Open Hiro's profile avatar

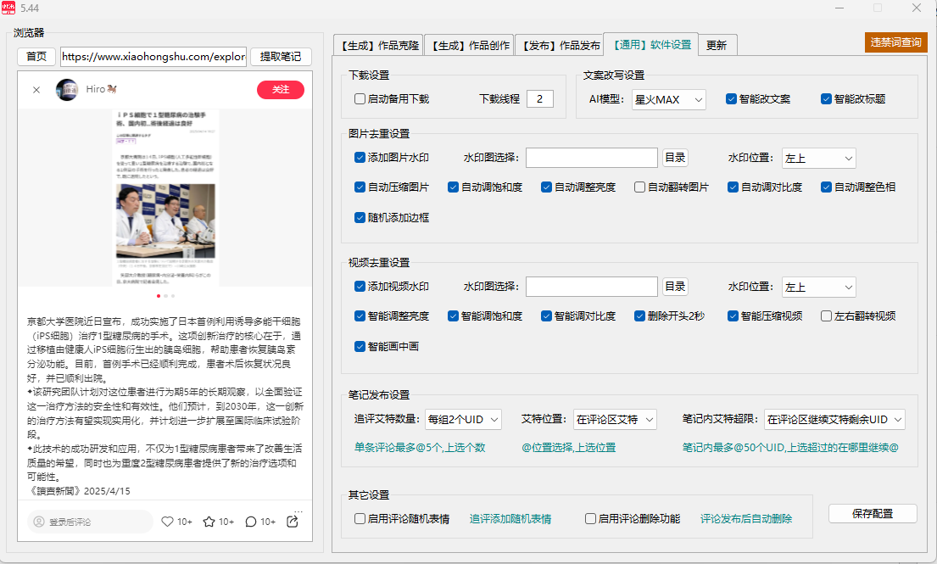[67, 90]
